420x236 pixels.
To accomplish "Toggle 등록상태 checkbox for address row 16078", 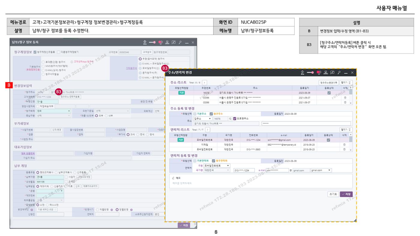I will pyautogui.click(x=329, y=93).
